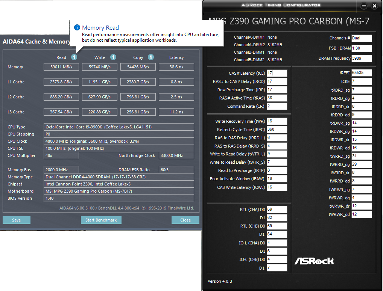Click the L1 Cache Read value 2373.8 GB/s

click(61, 82)
